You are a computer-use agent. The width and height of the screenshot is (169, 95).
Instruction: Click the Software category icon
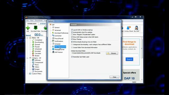tap(33, 60)
